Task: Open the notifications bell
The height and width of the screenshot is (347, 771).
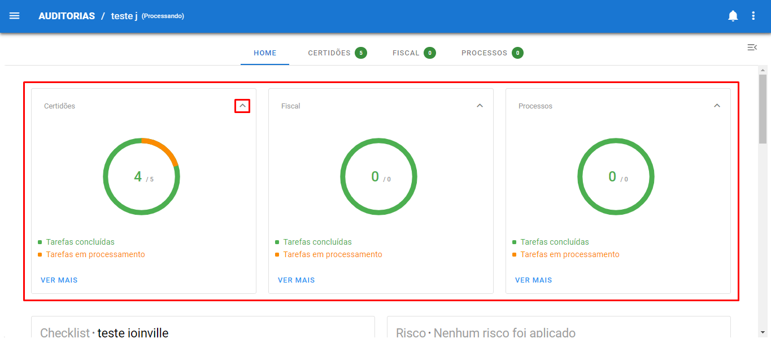Action: click(x=733, y=16)
